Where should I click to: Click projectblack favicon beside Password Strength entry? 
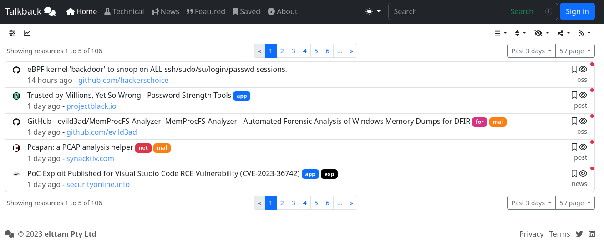(16, 96)
